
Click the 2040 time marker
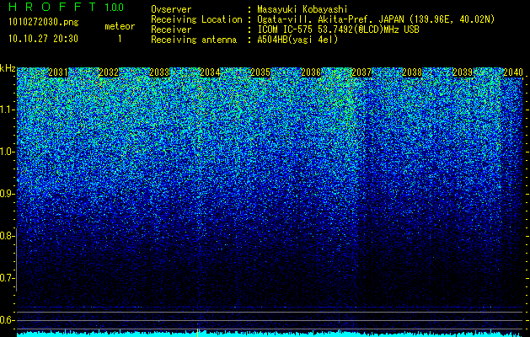(513, 72)
